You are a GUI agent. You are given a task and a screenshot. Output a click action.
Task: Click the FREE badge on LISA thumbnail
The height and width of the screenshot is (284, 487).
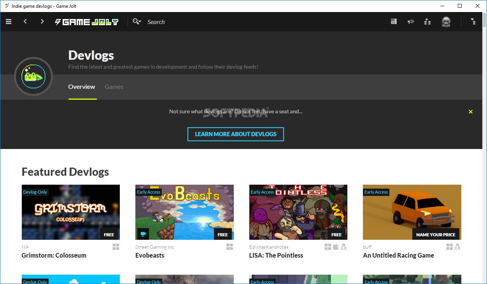(x=336, y=234)
